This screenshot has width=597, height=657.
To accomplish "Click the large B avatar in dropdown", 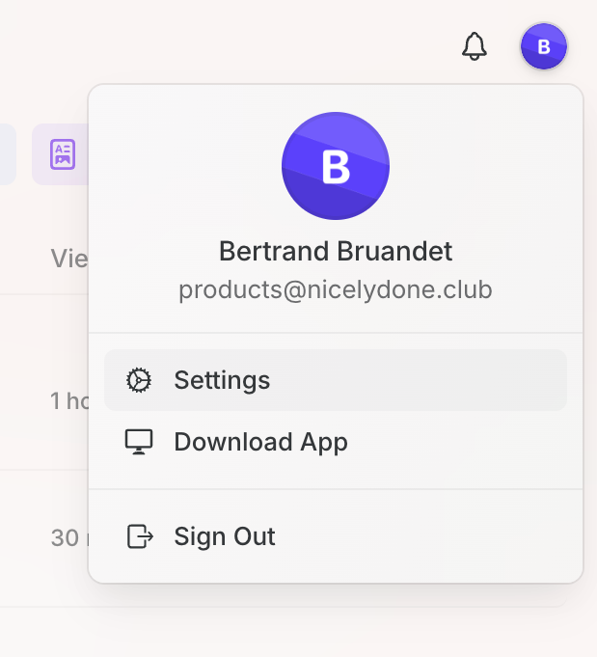I will tap(336, 166).
